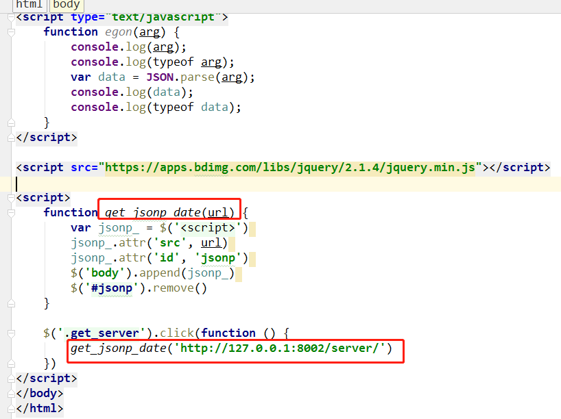The image size is (561, 419).
Task: Collapse the get_jsonp_date function fold
Action: [x=11, y=213]
